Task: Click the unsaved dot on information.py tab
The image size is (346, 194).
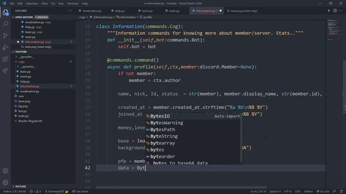Action: pos(220,11)
